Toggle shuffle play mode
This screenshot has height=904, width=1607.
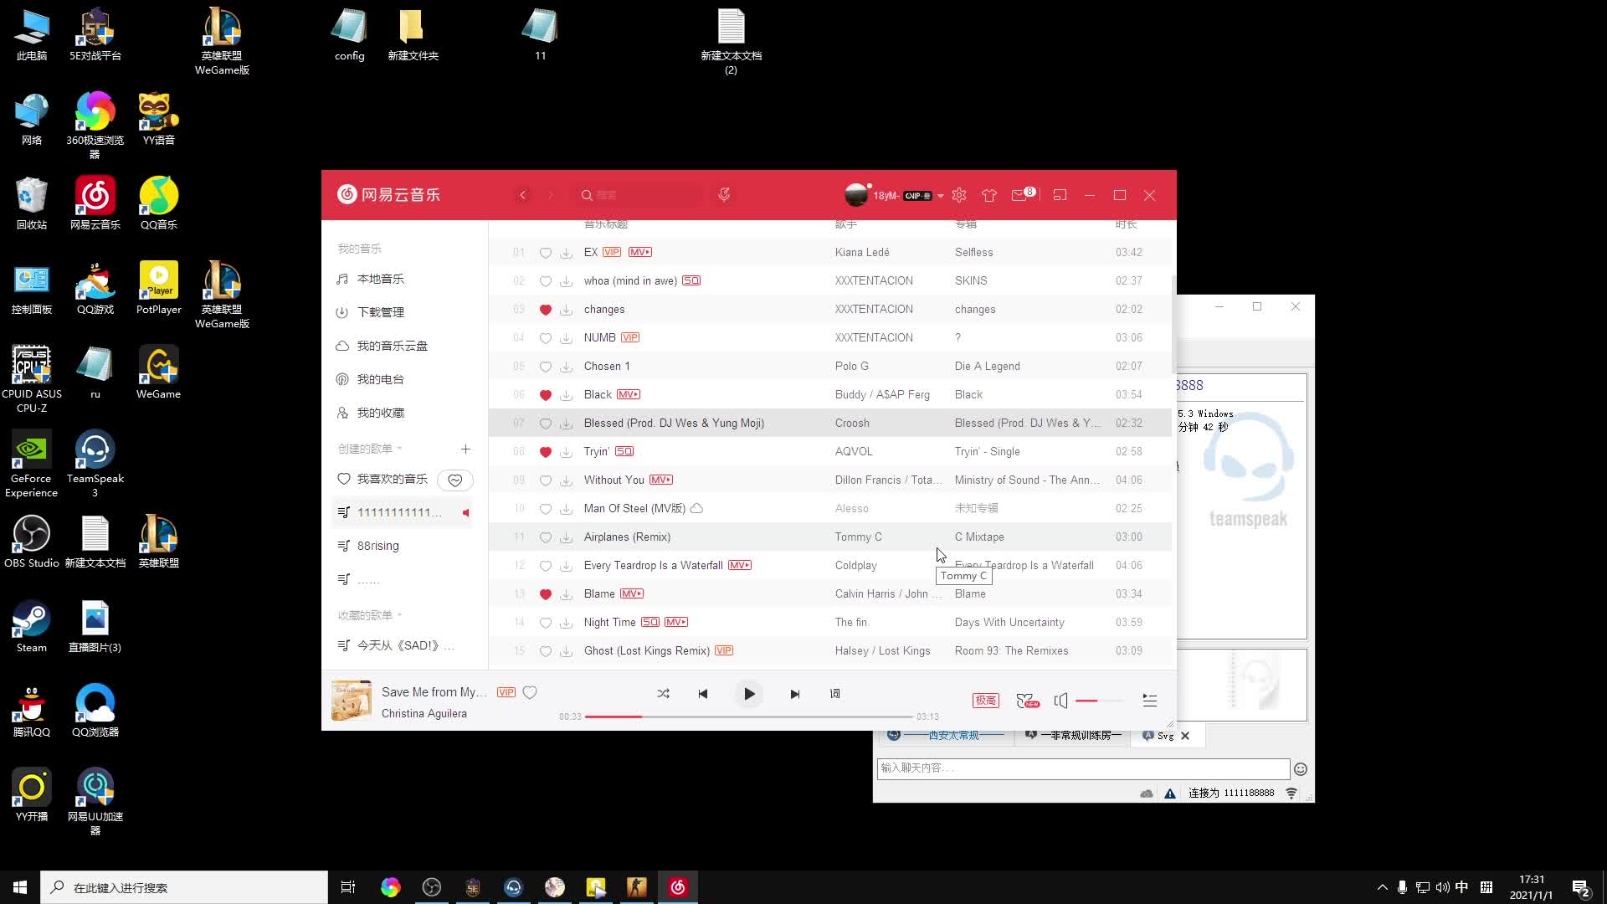[x=663, y=694]
